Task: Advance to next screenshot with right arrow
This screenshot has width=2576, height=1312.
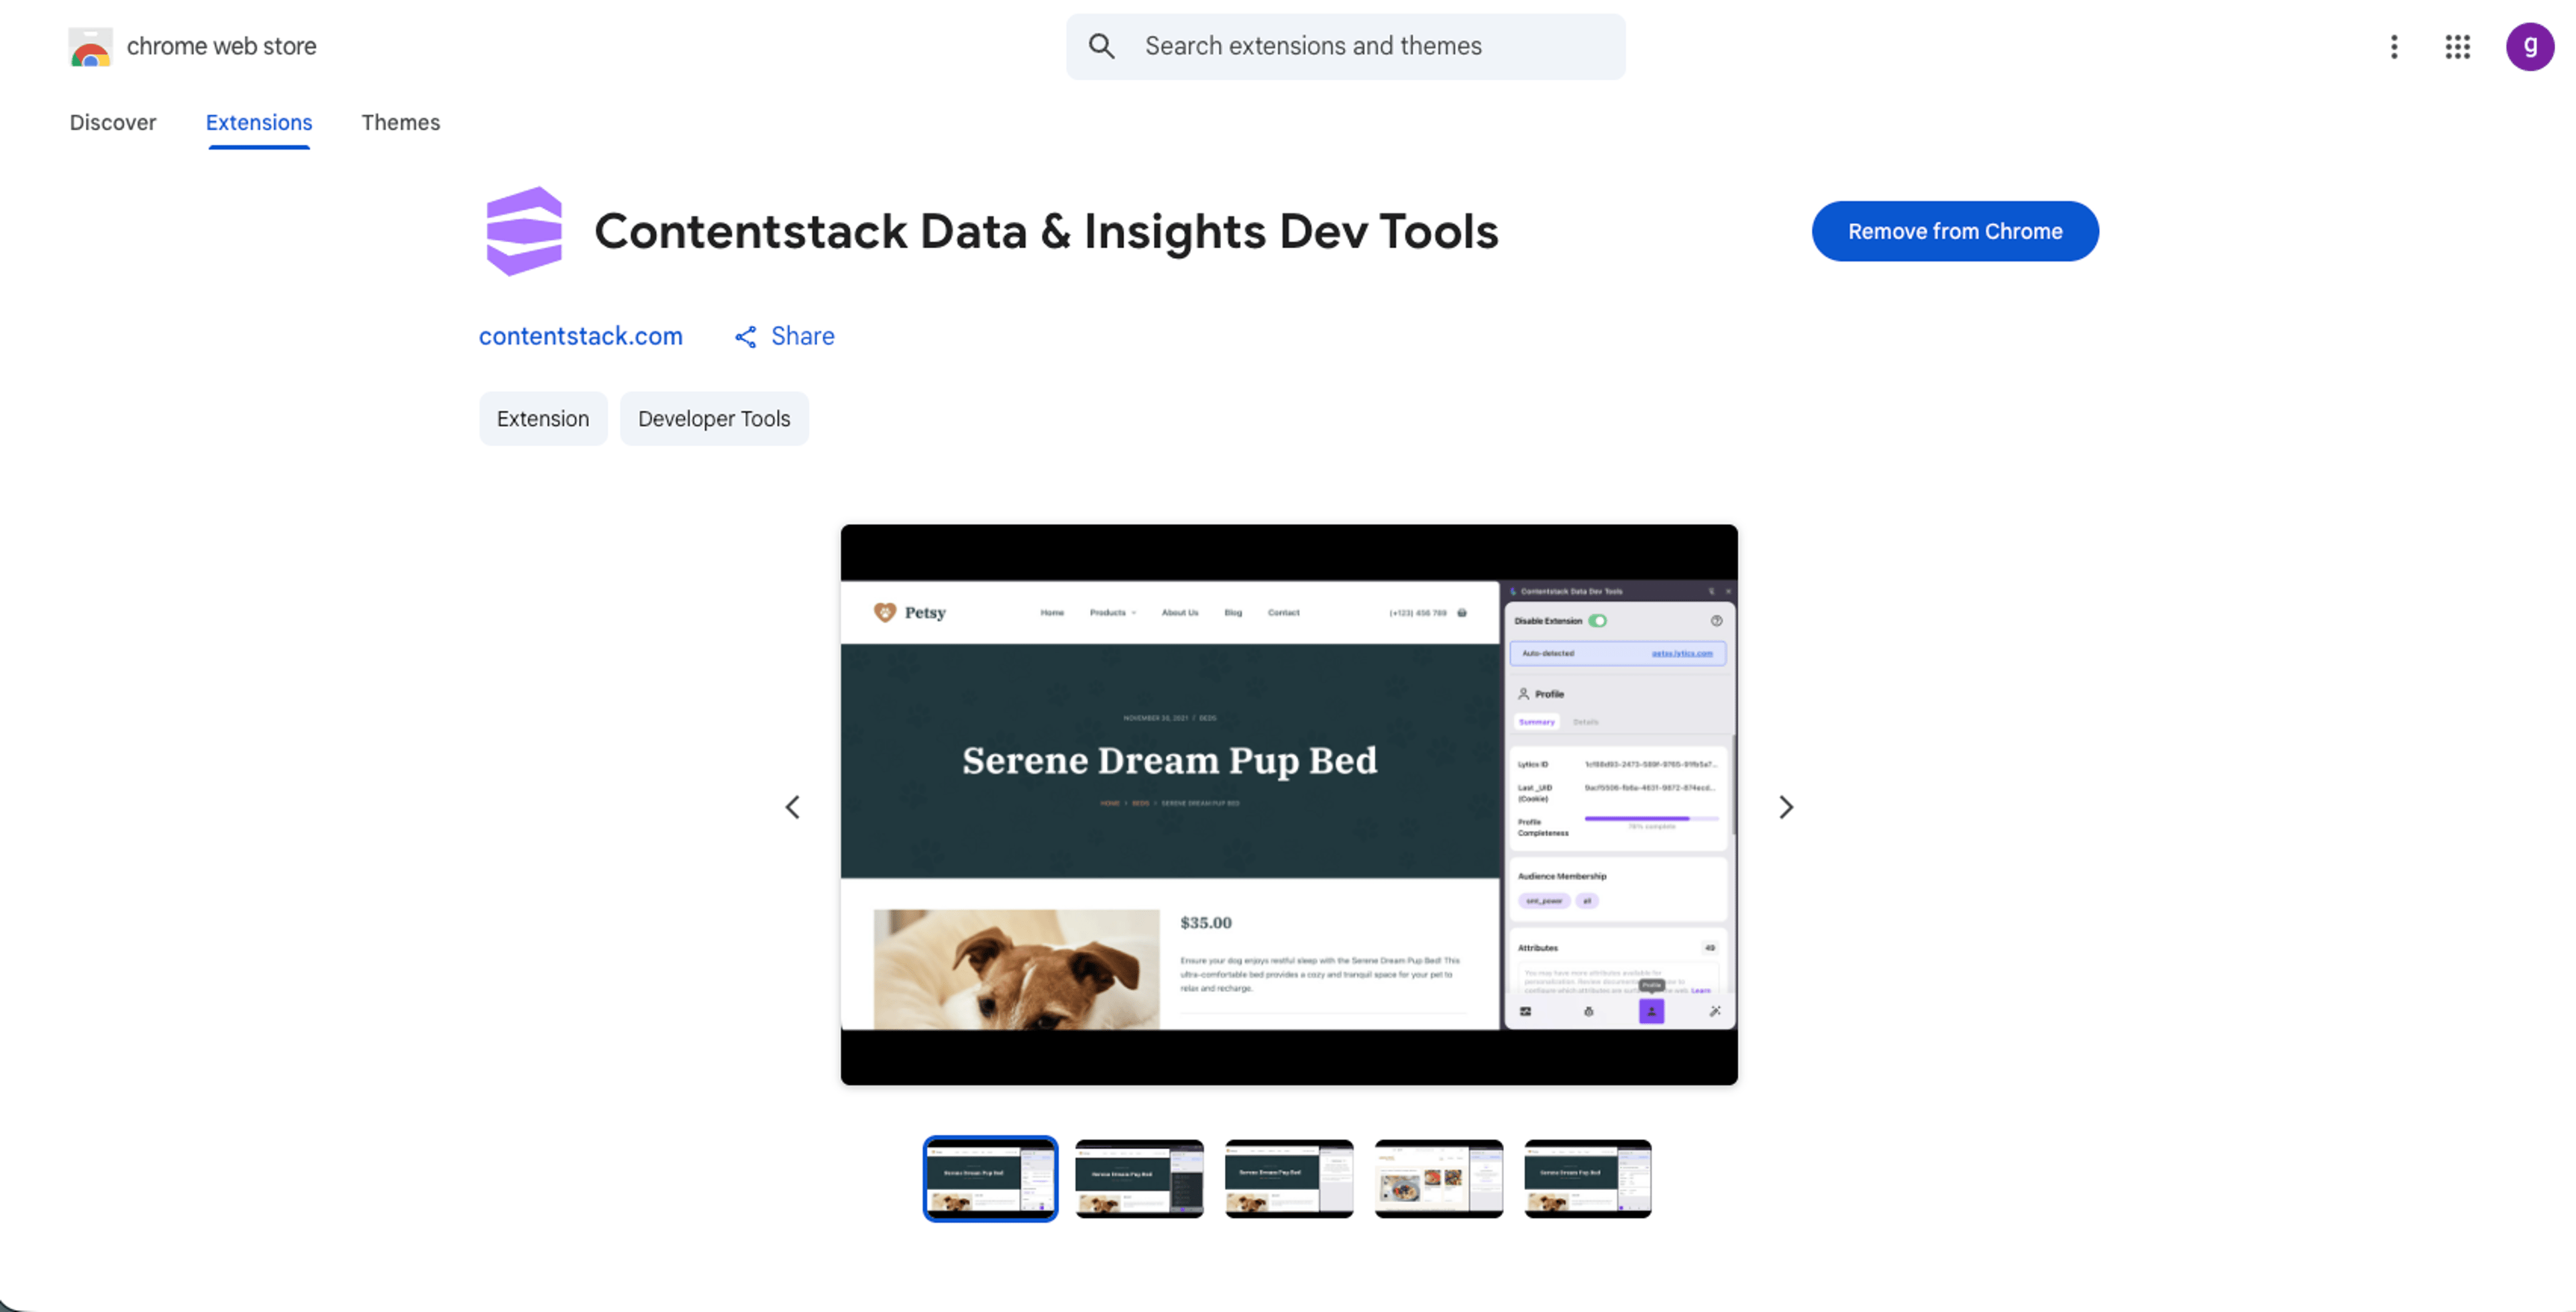Action: click(x=1786, y=807)
